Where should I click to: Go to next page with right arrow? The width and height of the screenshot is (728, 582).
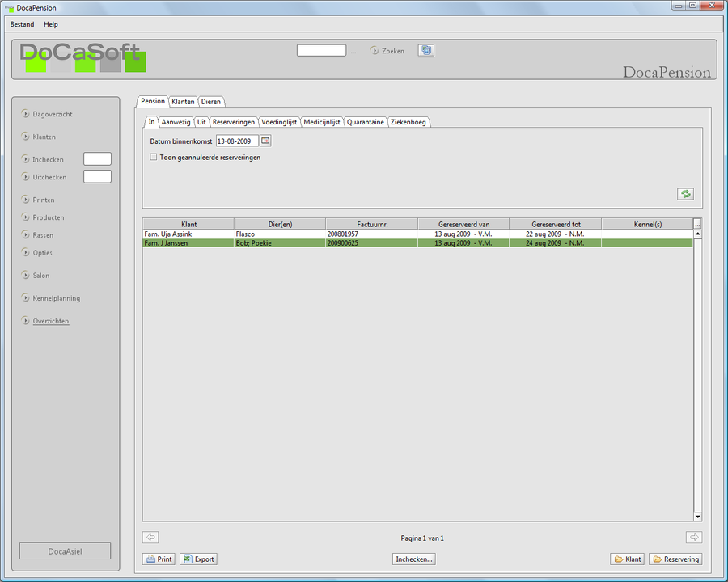[694, 537]
